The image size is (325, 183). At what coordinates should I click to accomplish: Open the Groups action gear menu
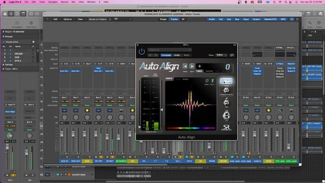click(x=34, y=42)
